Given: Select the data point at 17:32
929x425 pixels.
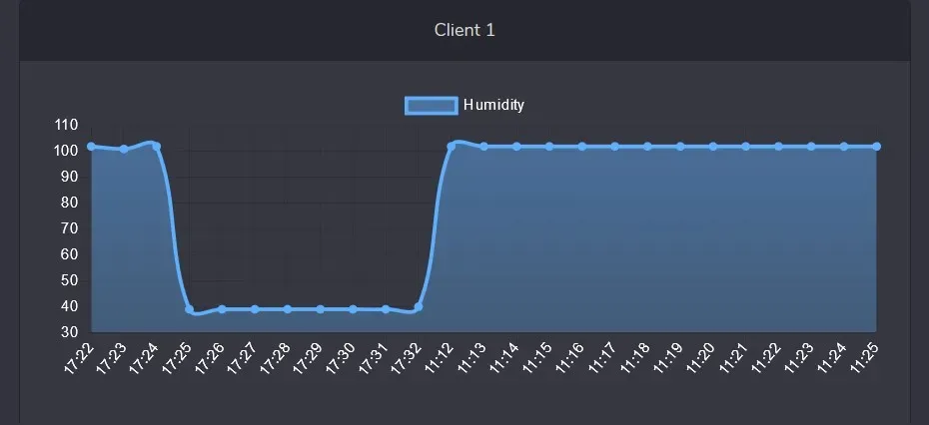Looking at the screenshot, I should (x=419, y=307).
